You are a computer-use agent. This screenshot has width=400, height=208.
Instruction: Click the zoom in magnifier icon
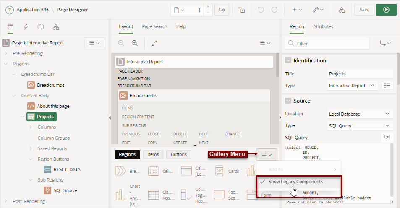135,43
